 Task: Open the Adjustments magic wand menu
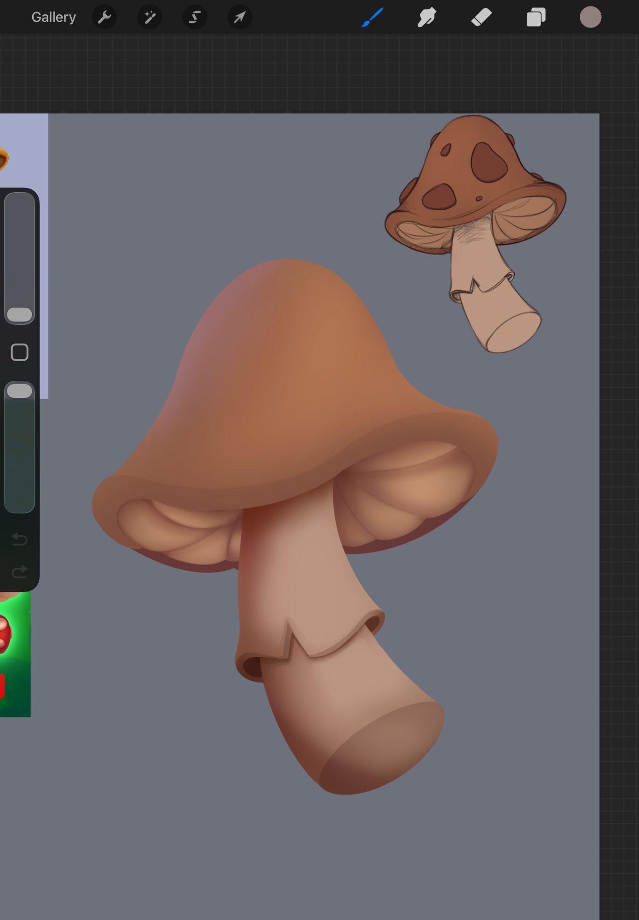pyautogui.click(x=150, y=17)
